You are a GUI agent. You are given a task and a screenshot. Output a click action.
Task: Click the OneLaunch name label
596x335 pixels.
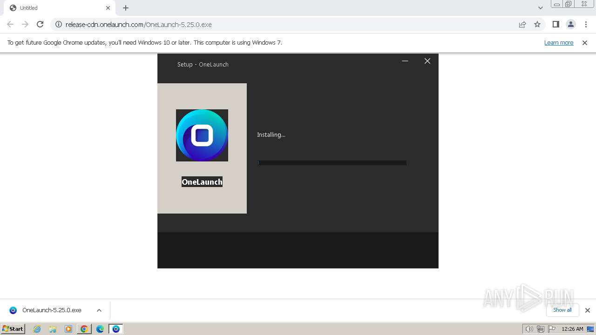pos(202,182)
